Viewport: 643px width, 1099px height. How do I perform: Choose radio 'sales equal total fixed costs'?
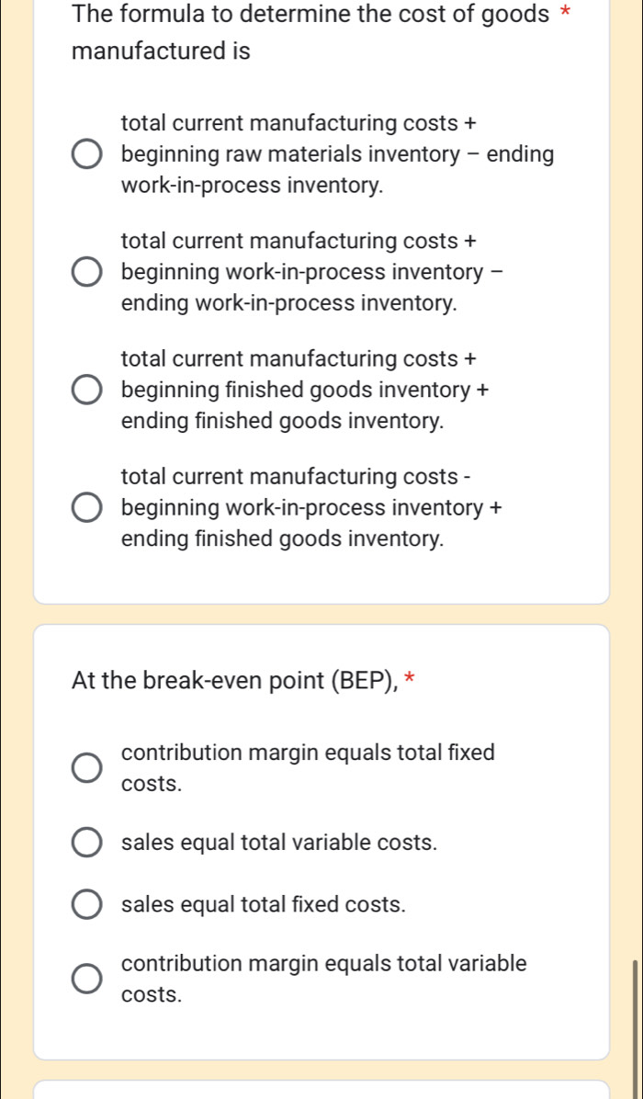click(x=87, y=905)
